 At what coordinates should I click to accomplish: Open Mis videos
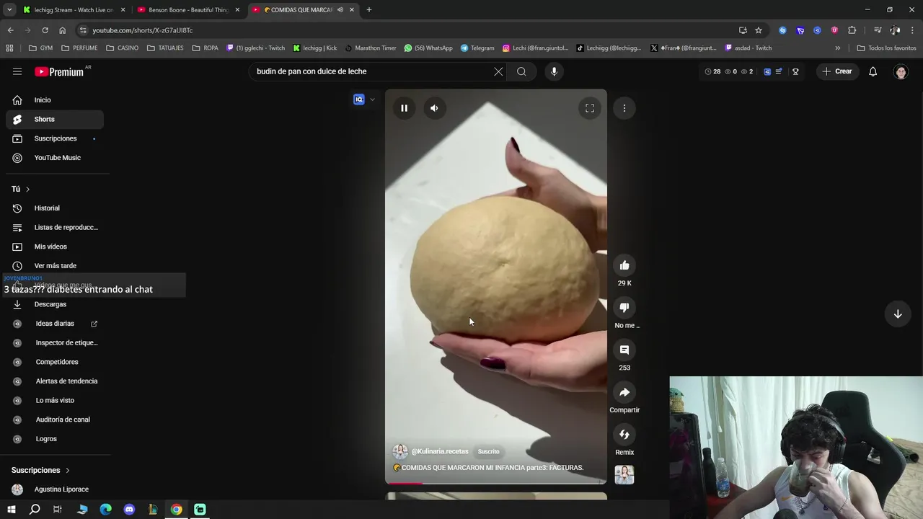pyautogui.click(x=55, y=247)
